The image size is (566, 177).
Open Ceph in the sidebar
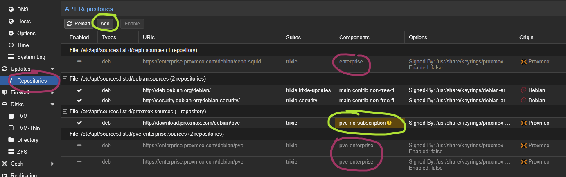tap(17, 164)
